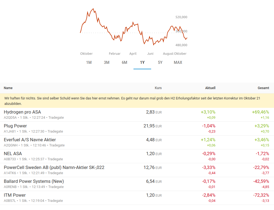Open Ballard Power Systems (New)
The height and width of the screenshot is (210, 274).
click(x=34, y=181)
